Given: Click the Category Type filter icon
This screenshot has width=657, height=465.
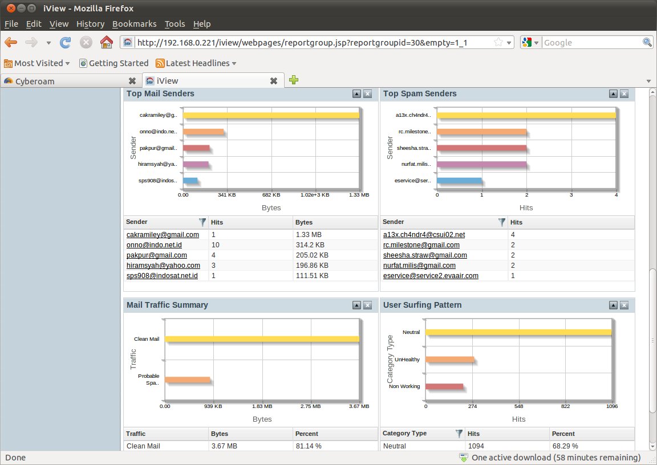Looking at the screenshot, I should pyautogui.click(x=459, y=434).
